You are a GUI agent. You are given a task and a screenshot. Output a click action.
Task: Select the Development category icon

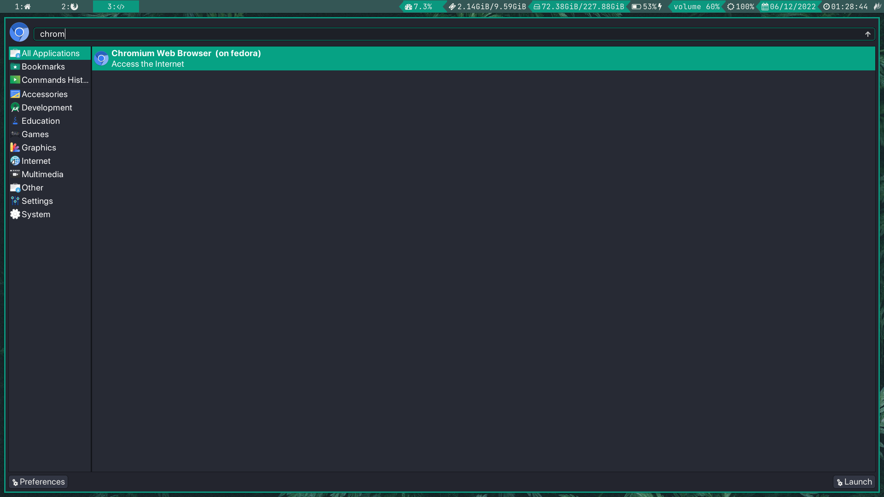coord(15,108)
